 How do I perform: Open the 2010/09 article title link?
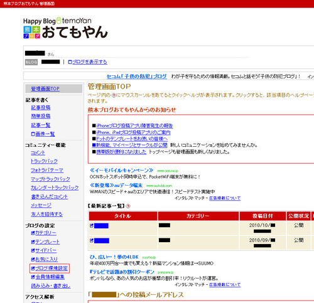click(102, 241)
